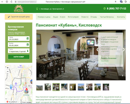Reload the page with refresh icon

pyautogui.click(x=11, y=2)
